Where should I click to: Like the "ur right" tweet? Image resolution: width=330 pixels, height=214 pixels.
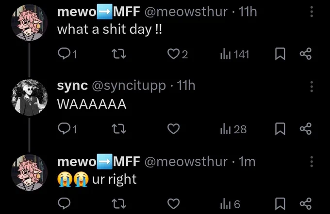(173, 203)
